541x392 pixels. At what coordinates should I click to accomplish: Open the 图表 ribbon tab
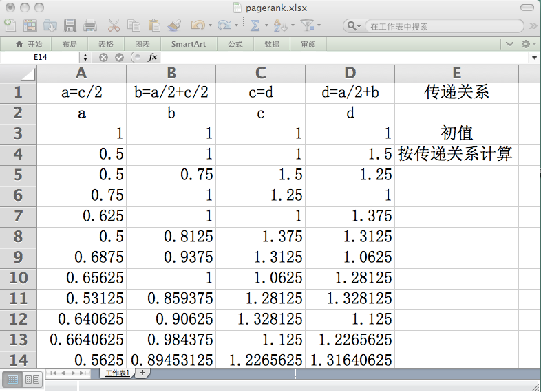point(142,44)
